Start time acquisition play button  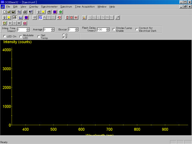(10, 23)
